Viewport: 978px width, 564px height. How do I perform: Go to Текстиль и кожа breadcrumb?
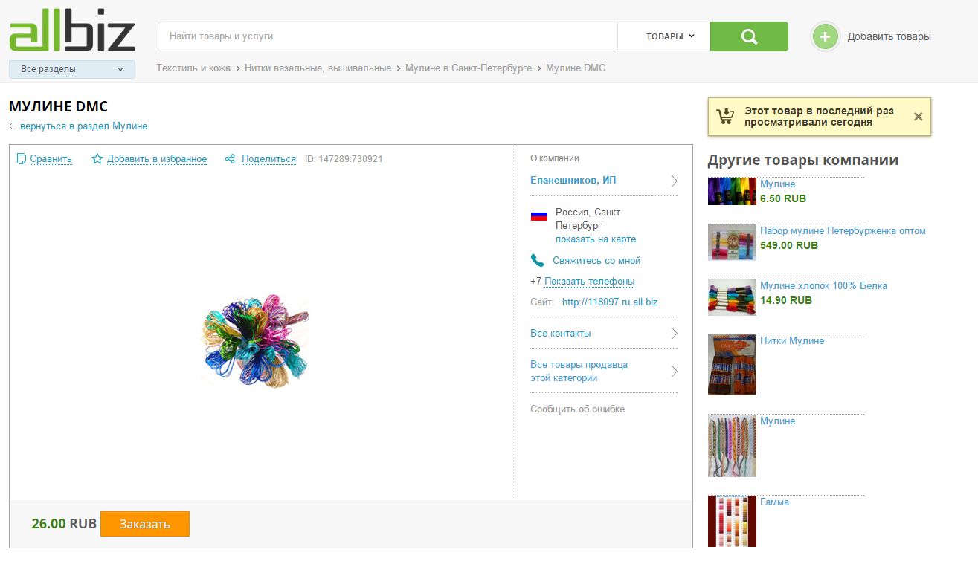[193, 68]
